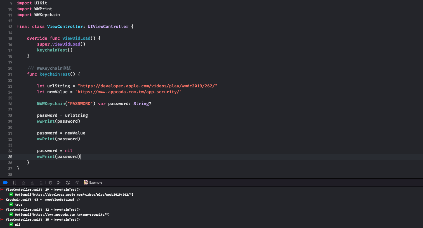Click the green checkmark beside the nil output

click(11, 224)
